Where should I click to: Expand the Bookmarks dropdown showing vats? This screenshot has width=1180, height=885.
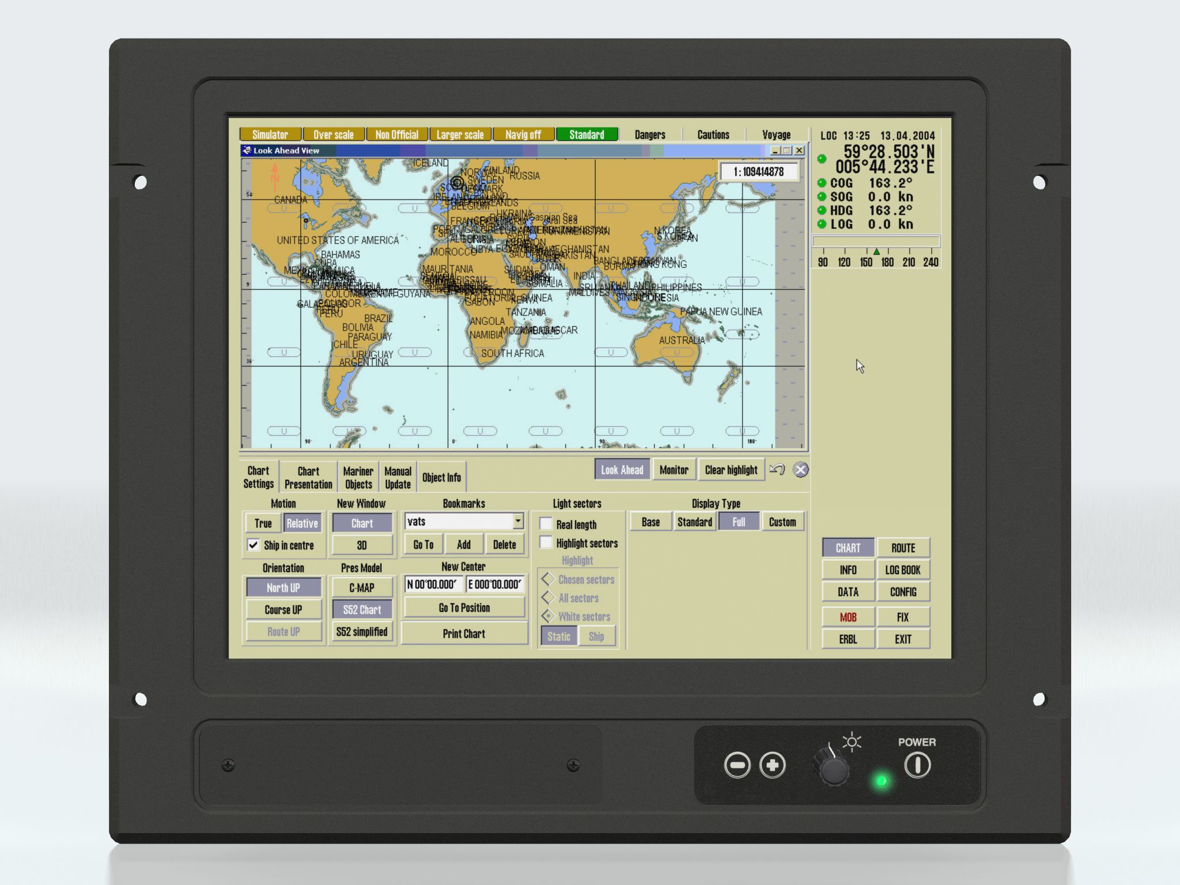518,521
